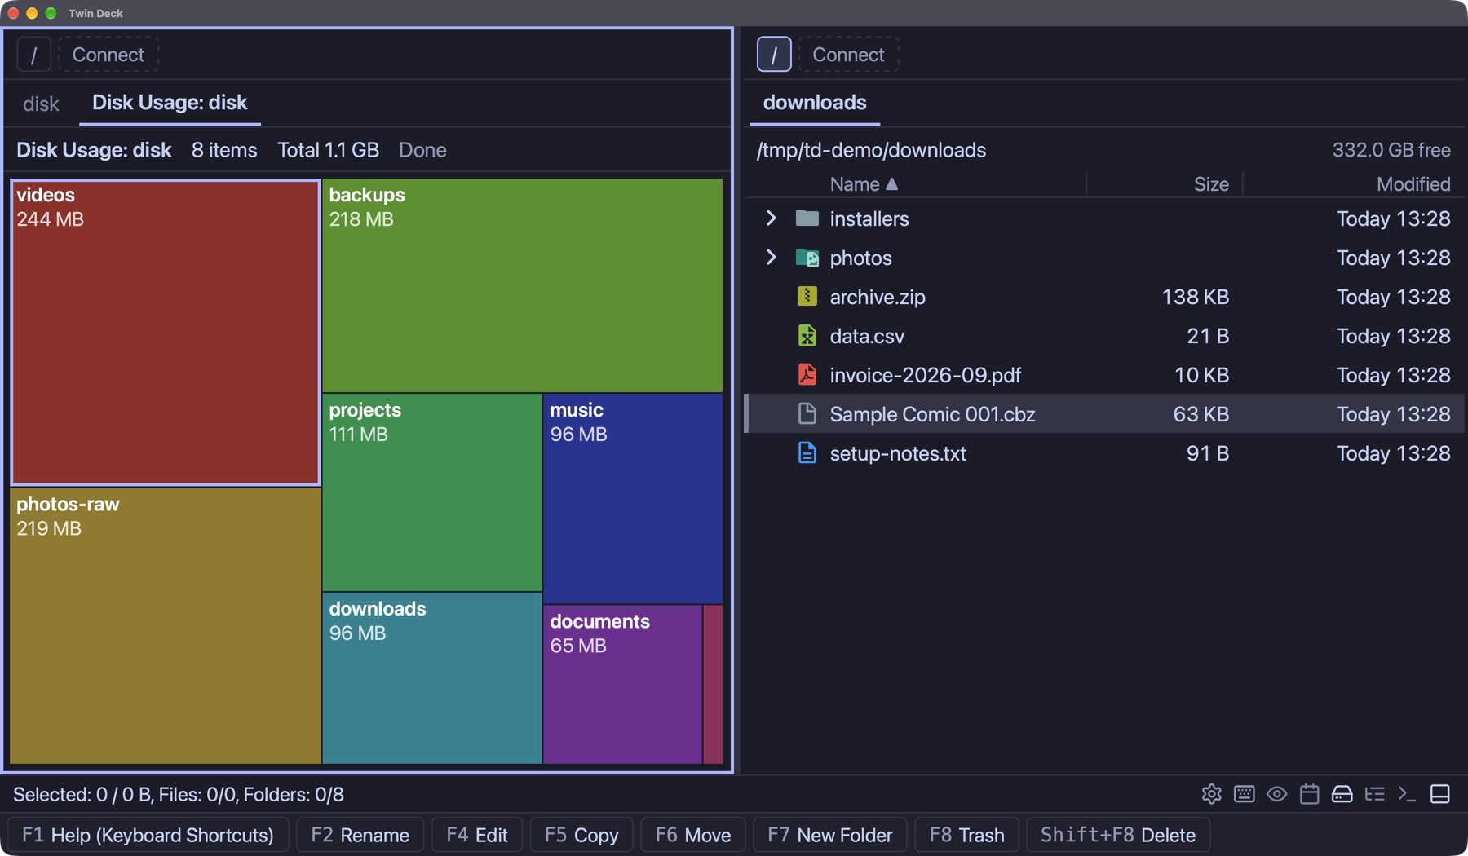Click the invoice-2026-09.pdf PDF icon

[x=807, y=375]
